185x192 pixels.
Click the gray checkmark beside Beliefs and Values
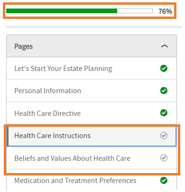point(164,158)
